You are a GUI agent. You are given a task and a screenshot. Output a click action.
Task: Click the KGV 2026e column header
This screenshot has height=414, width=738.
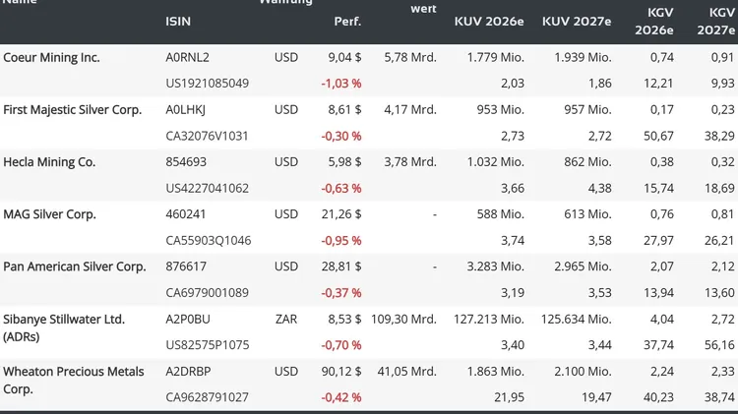tap(653, 22)
